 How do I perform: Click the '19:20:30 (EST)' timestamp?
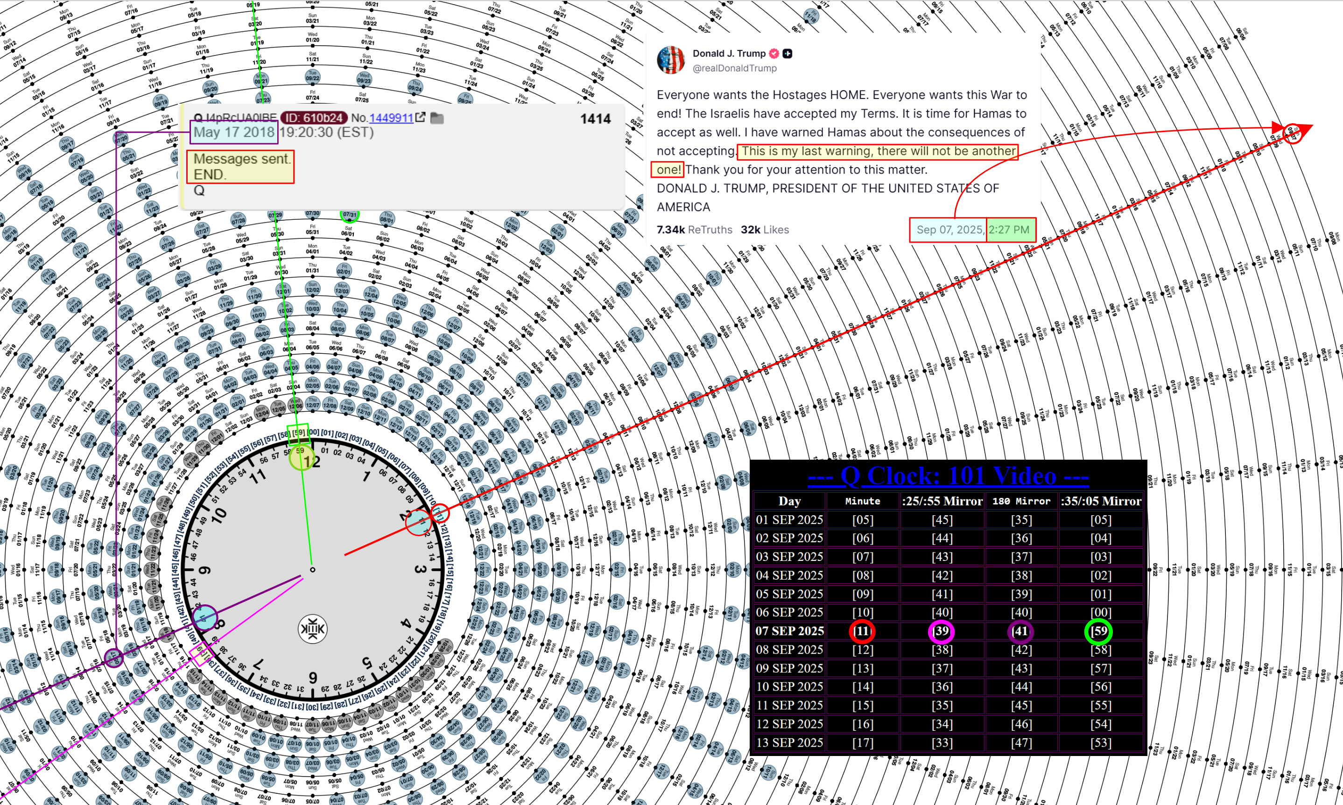pyautogui.click(x=327, y=132)
